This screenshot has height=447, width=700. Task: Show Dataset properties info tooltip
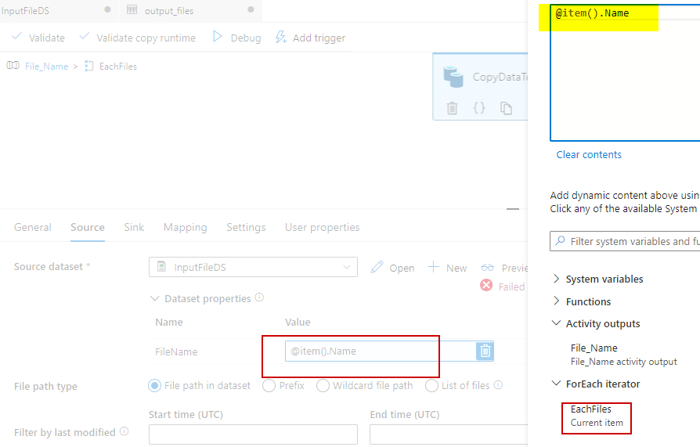[x=259, y=297]
